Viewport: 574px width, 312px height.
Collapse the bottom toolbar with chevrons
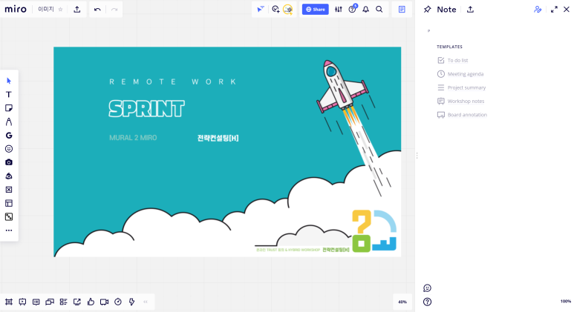[146, 302]
